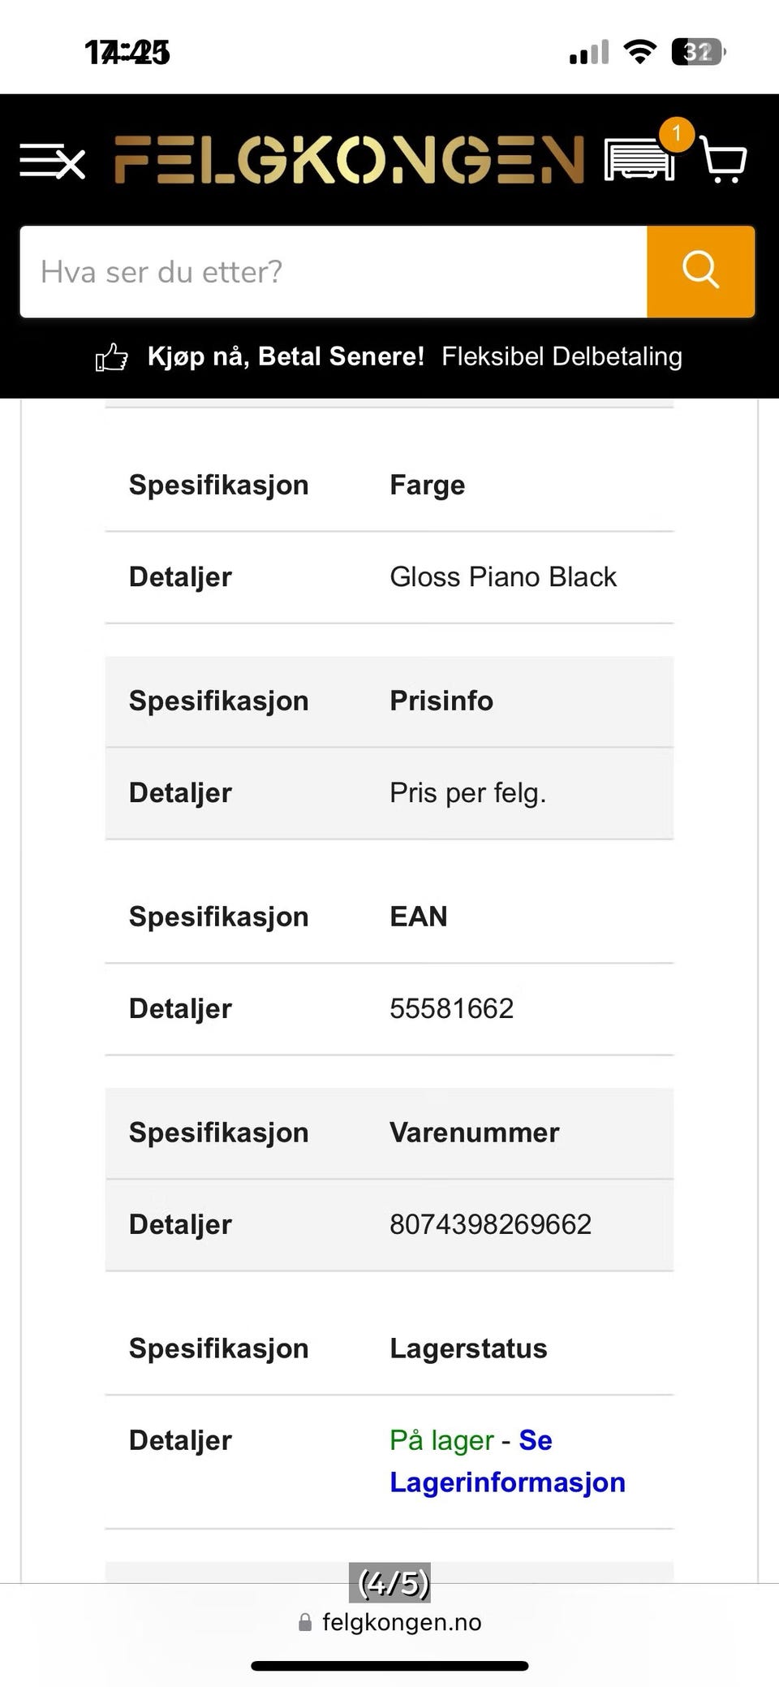Select the EAN value 55581662
Image resolution: width=779 pixels, height=1687 pixels.
[451, 1008]
